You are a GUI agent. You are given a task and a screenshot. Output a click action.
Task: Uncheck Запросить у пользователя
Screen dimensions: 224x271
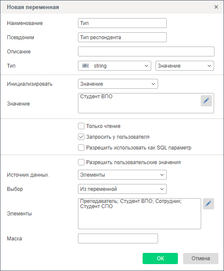coord(81,137)
